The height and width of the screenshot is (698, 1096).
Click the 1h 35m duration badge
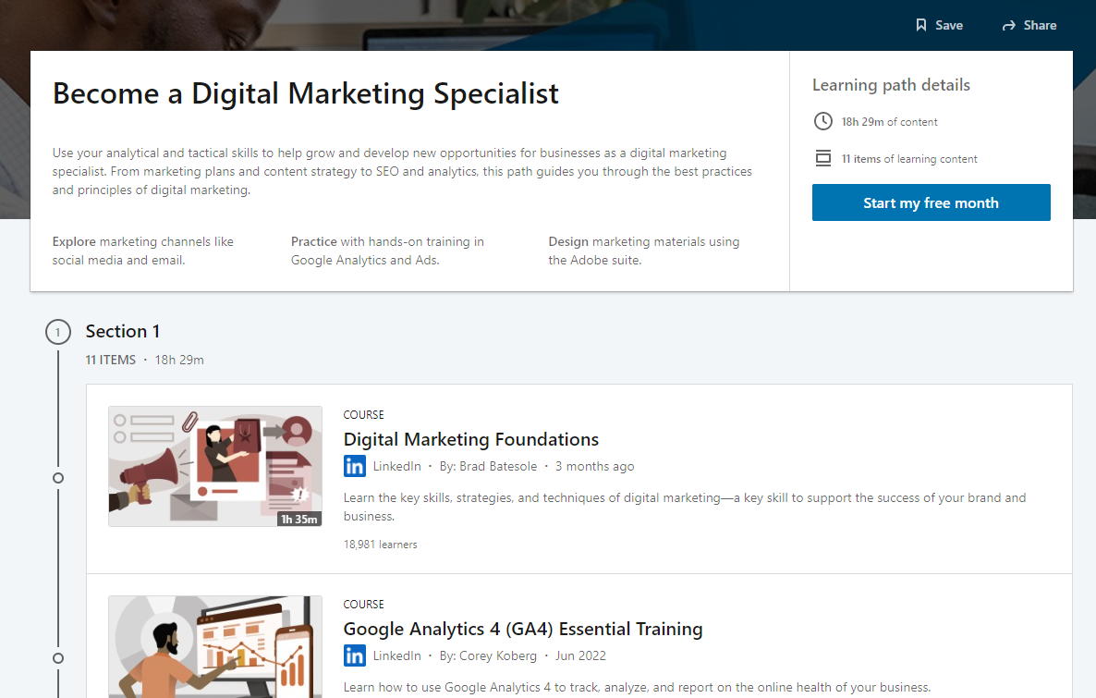click(299, 519)
